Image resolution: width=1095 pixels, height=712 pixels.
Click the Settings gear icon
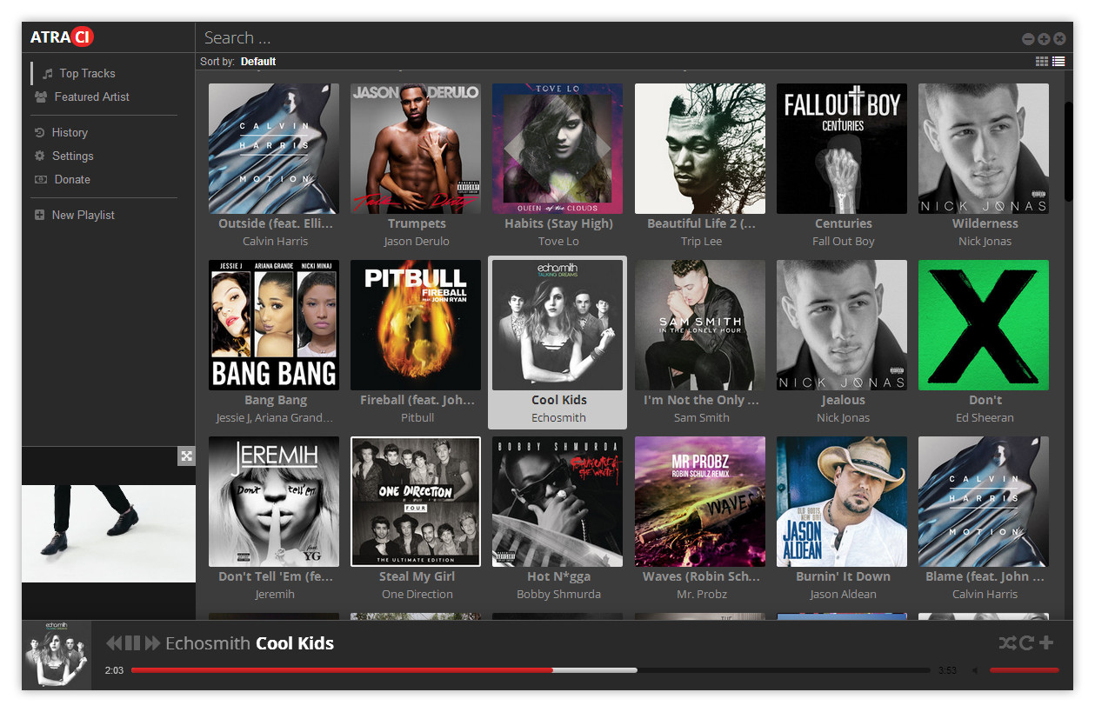tap(39, 156)
